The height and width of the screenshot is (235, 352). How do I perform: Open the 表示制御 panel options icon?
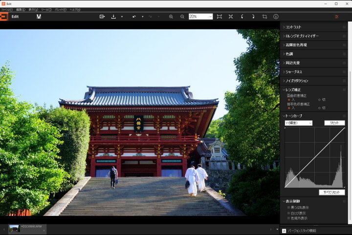[344, 201]
